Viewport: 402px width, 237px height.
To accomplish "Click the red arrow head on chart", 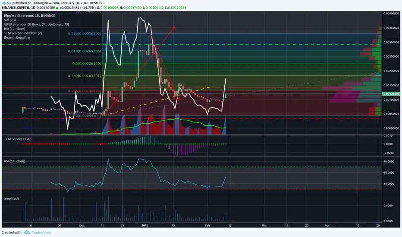I will point(174,28).
